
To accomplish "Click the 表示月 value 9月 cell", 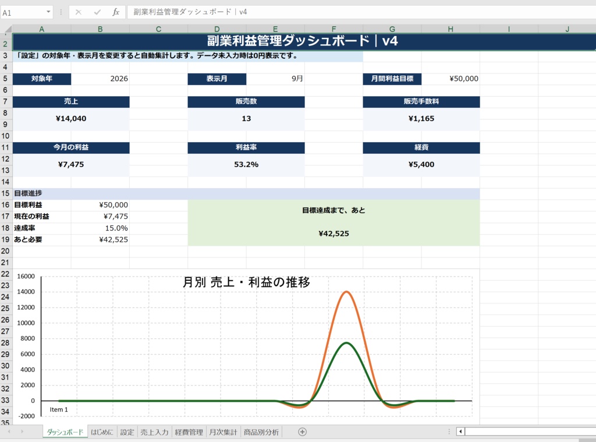I will [x=275, y=79].
